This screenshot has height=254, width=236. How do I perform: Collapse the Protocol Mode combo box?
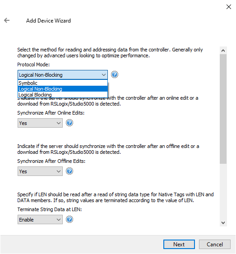[63, 75]
